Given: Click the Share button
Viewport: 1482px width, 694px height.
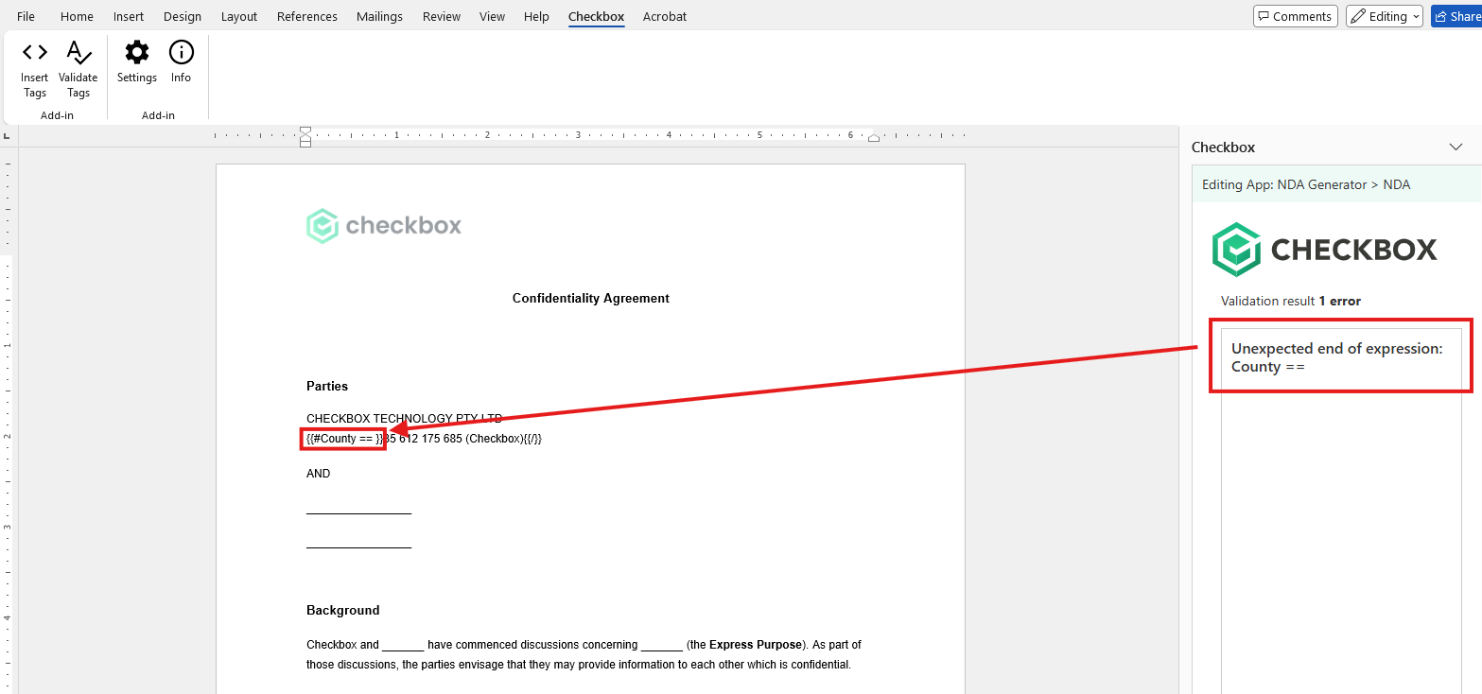Looking at the screenshot, I should pos(1456,16).
